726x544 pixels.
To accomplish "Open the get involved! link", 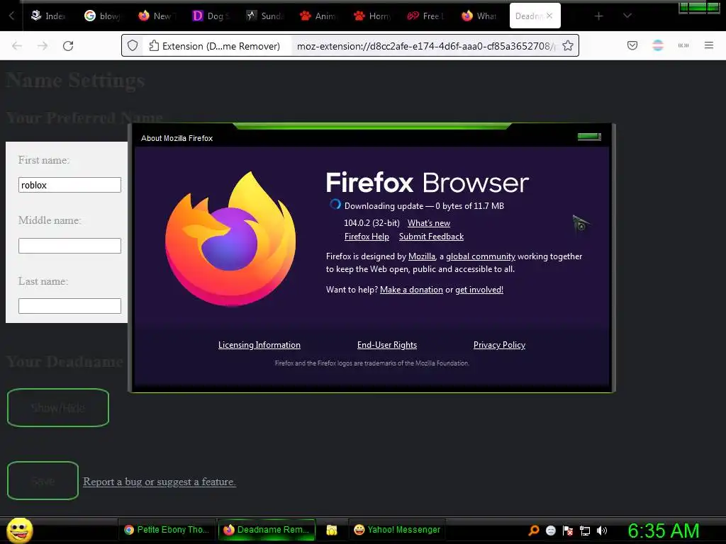I will point(479,290).
